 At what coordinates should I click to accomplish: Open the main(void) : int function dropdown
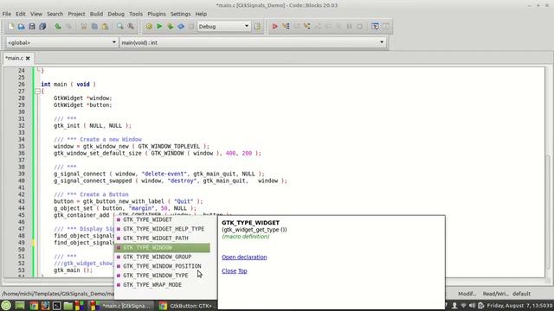pyautogui.click(x=253, y=42)
